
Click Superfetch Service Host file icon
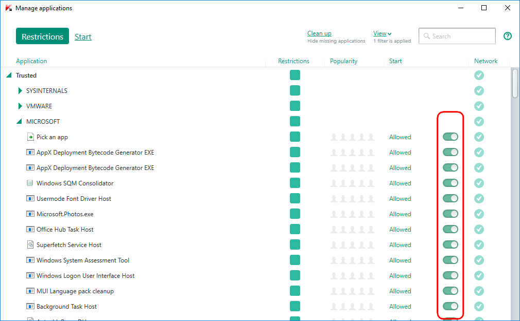30,244
